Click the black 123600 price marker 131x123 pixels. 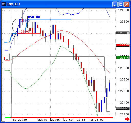(x=123, y=33)
